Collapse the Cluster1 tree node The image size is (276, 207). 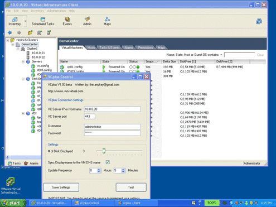tap(18, 49)
